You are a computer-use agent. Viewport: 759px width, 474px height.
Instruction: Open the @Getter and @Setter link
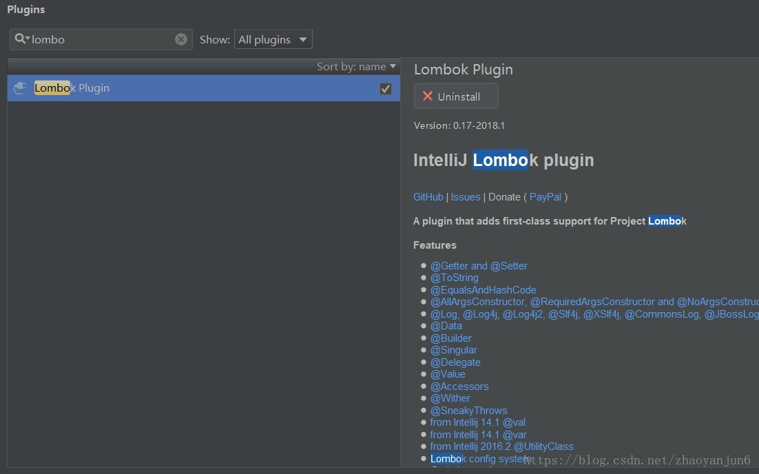point(479,266)
